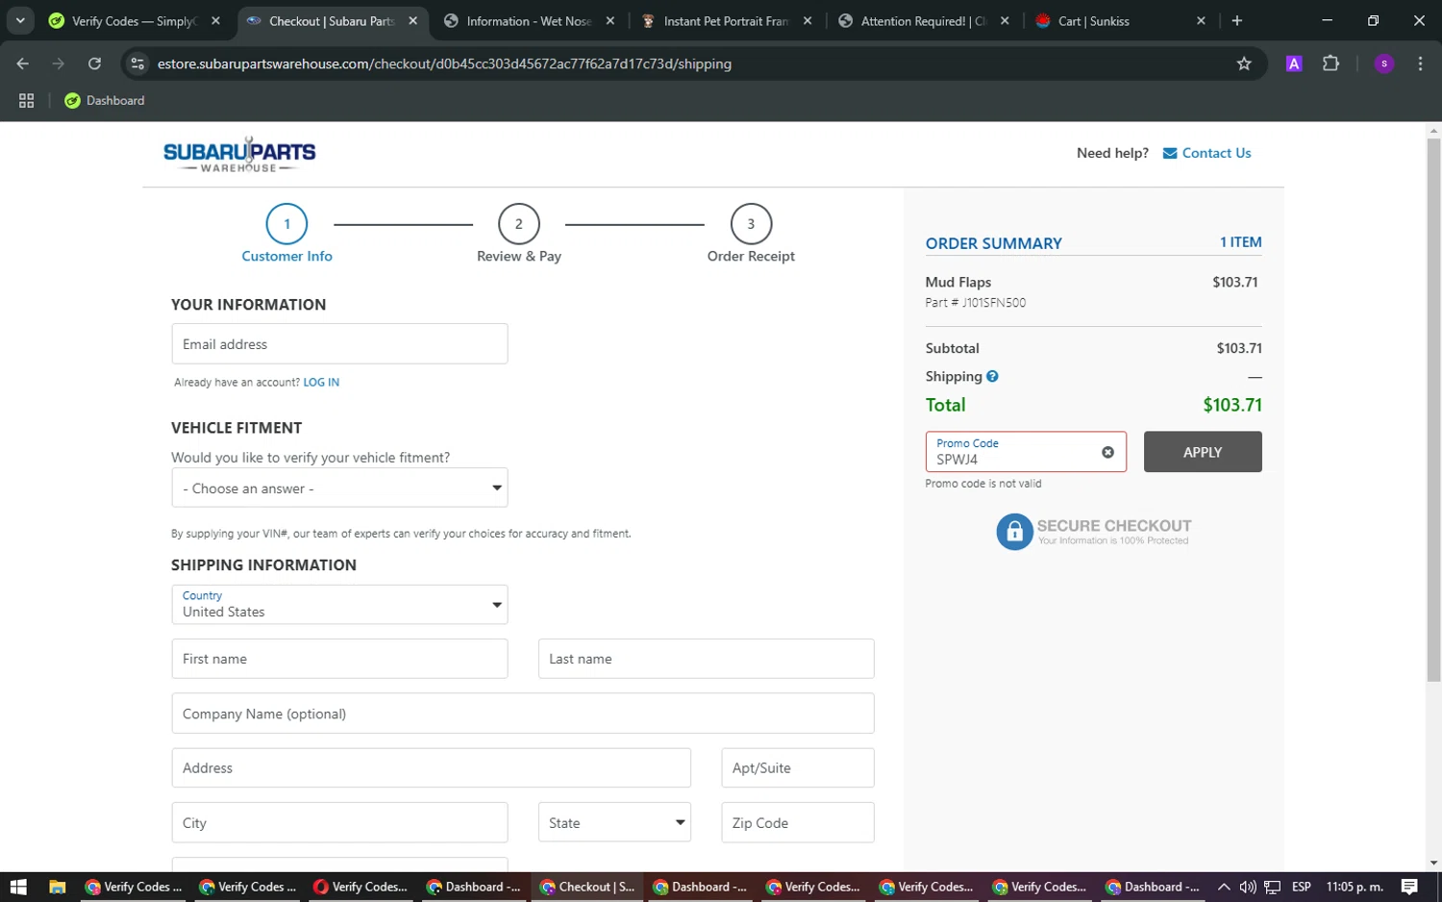Select the Checkout Subaru Parts tab
This screenshot has width=1442, height=902.
[x=332, y=20]
